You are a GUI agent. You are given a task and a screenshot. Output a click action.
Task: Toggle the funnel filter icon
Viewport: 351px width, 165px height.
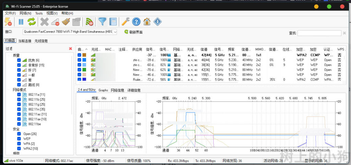tap(102, 22)
